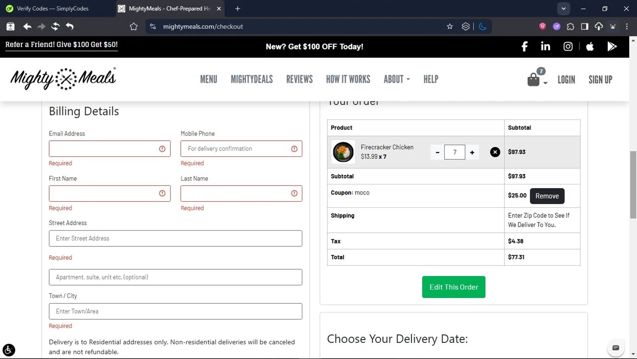This screenshot has height=359, width=637.
Task: Toggle the browser side panel icon
Action: 584,26
